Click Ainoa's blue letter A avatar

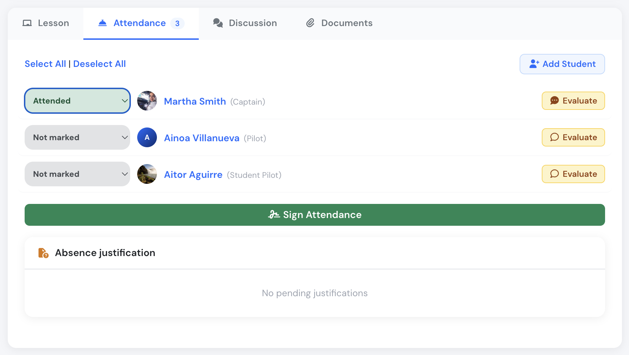tap(147, 137)
